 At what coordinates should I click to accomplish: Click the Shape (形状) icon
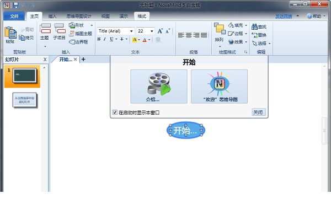click(x=72, y=25)
